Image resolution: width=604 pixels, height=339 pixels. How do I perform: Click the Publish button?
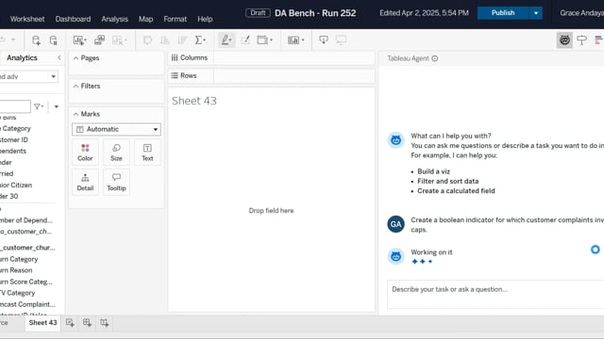point(503,13)
